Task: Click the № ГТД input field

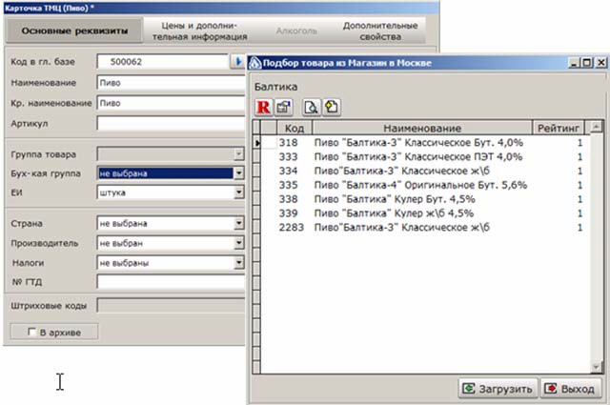Action: [172, 282]
